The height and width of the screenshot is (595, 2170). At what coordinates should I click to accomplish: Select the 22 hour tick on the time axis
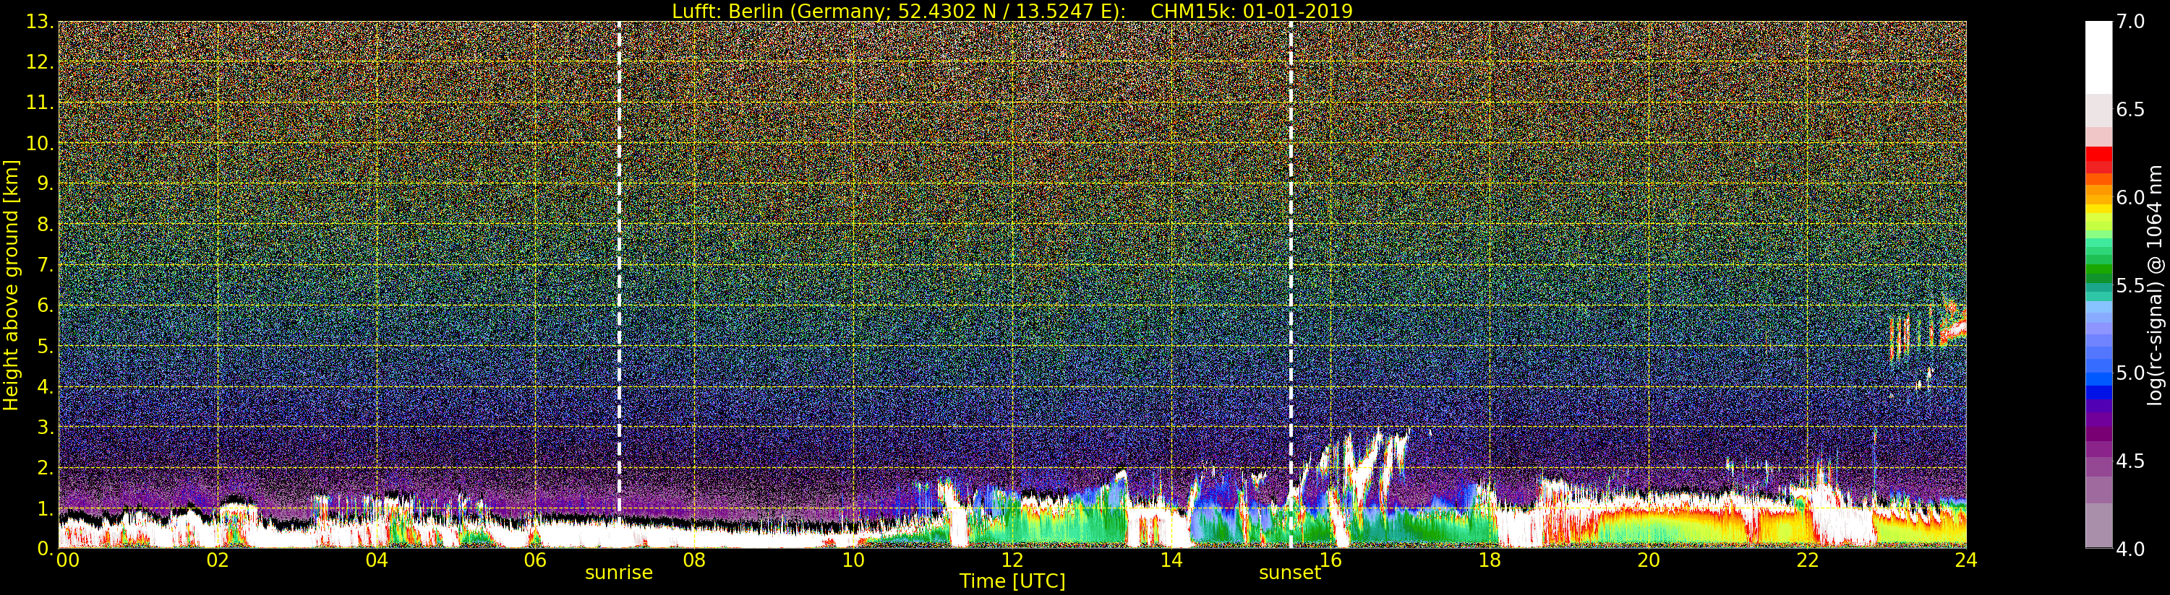(1808, 560)
